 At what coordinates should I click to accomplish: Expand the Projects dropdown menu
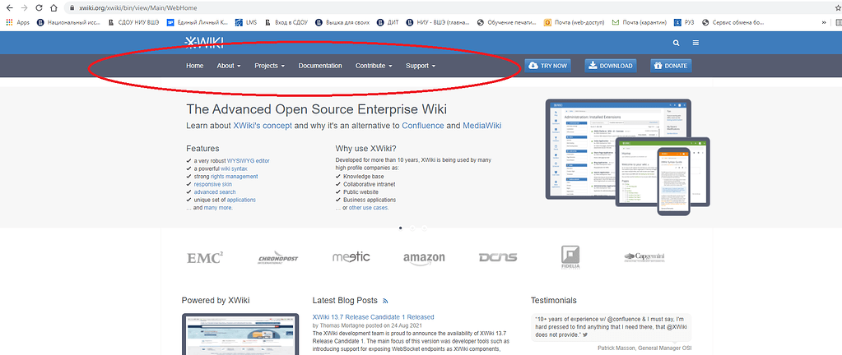point(269,66)
